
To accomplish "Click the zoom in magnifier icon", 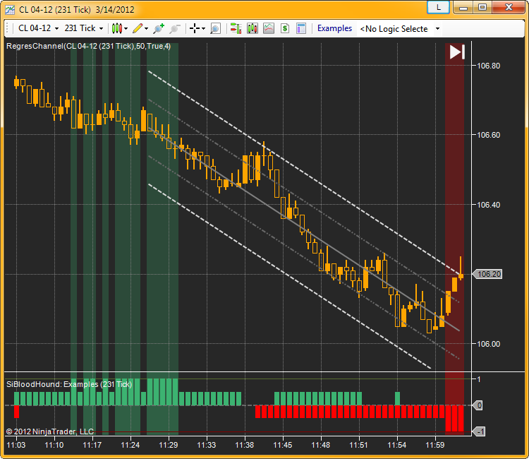I will (159, 28).
